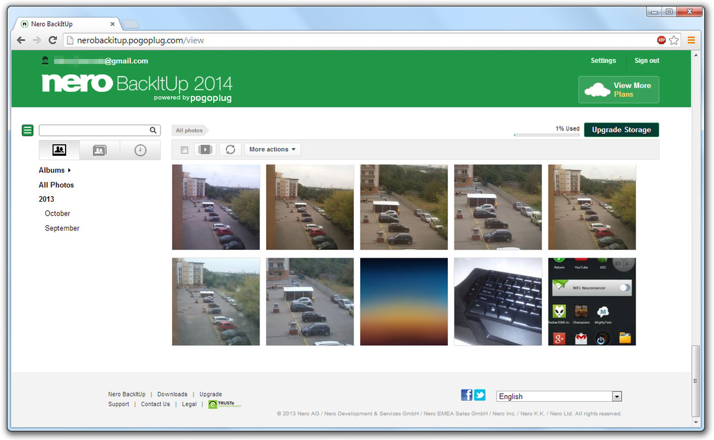Click the All photos breadcrumb
Viewport: 714px width, 440px height.
pos(190,130)
